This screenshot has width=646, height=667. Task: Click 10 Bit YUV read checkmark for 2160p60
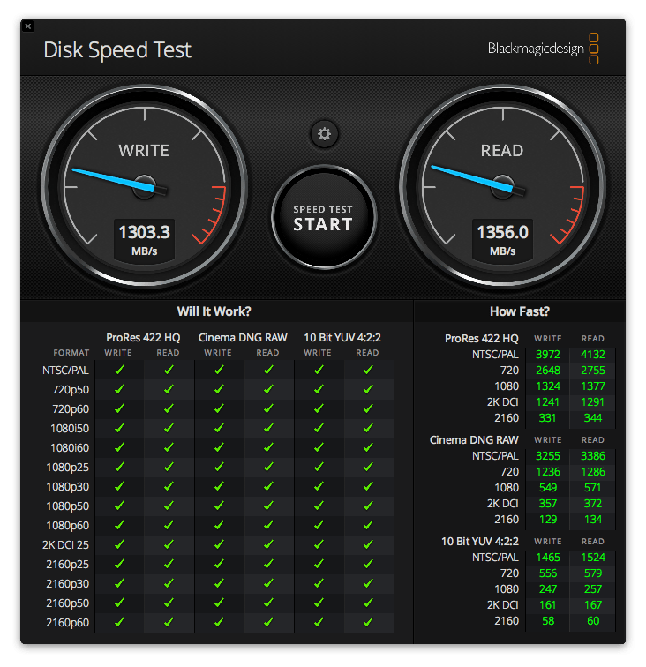pos(368,622)
